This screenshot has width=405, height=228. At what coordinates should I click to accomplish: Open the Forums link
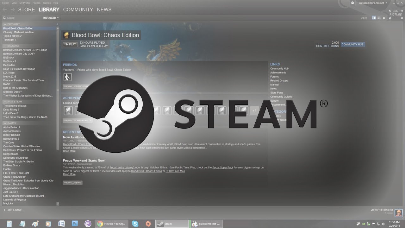point(275,77)
